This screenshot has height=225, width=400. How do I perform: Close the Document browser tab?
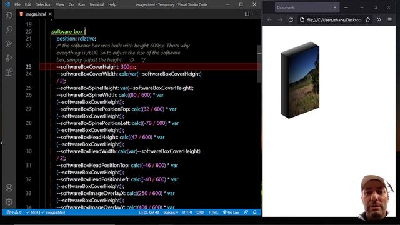pos(335,7)
